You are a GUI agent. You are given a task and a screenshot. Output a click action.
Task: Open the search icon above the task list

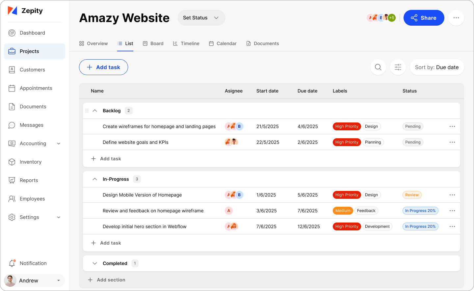[x=378, y=67]
